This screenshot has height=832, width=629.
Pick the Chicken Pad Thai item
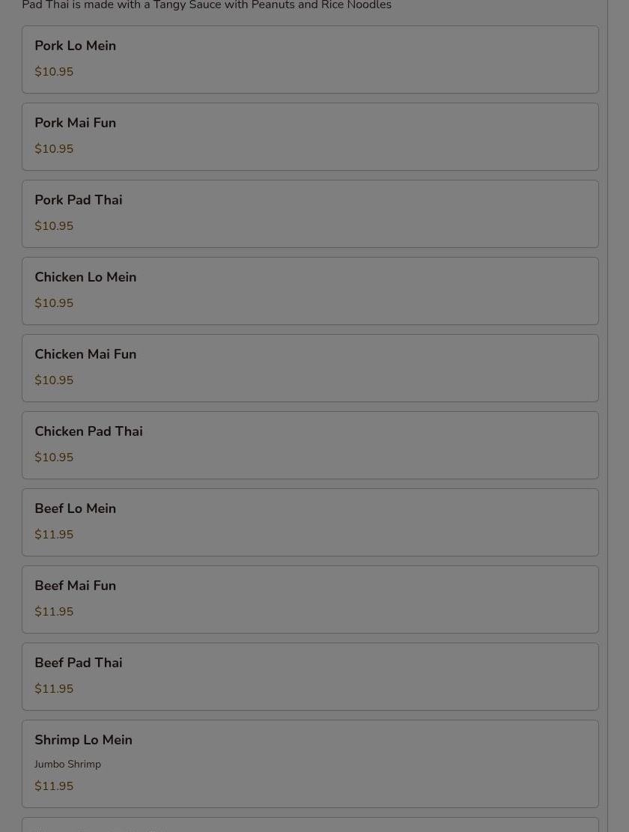tap(310, 445)
